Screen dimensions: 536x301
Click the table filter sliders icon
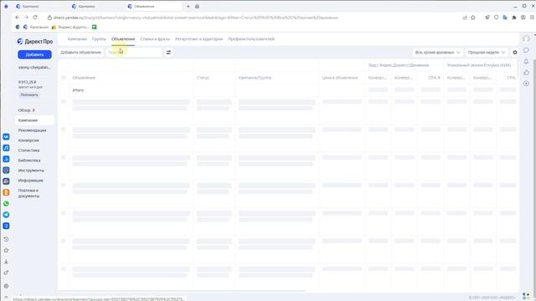[168, 53]
